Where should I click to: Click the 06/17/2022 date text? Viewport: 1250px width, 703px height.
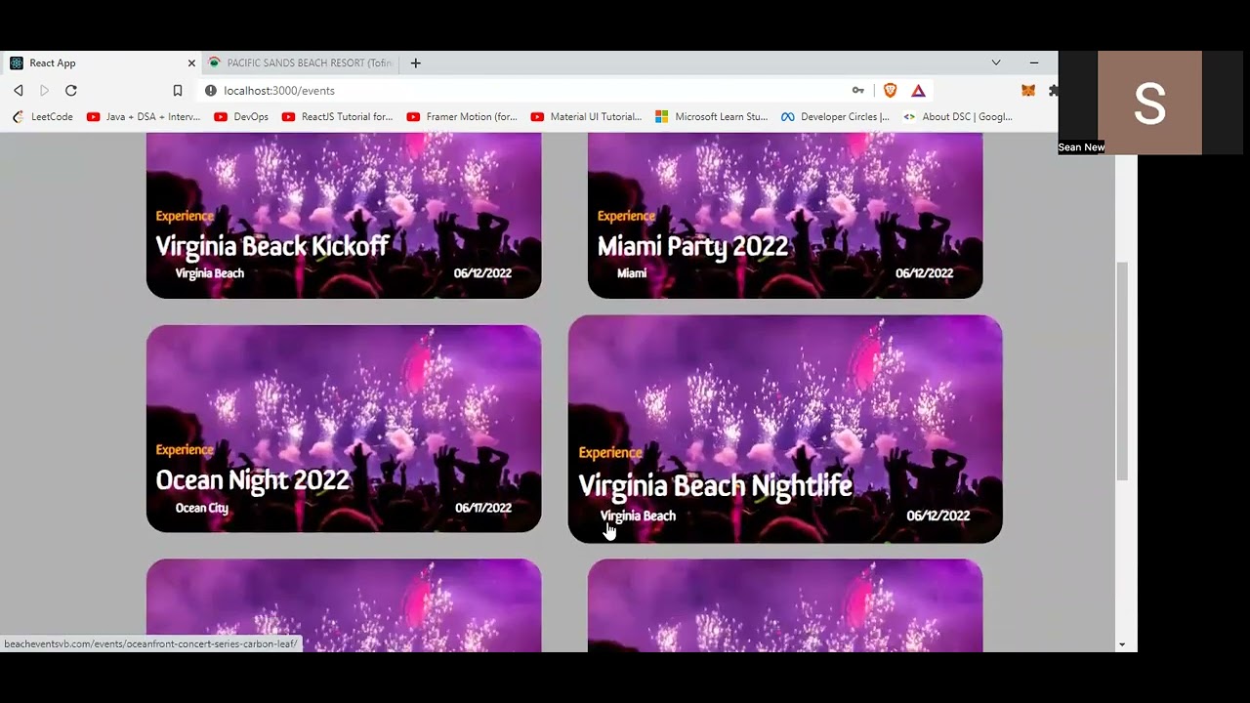pyautogui.click(x=482, y=508)
